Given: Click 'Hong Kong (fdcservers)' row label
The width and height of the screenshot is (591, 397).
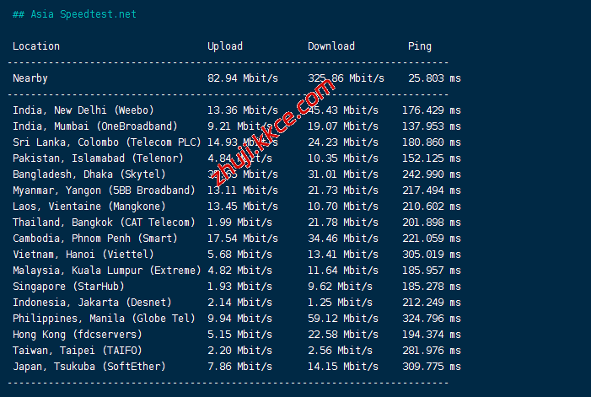Looking at the screenshot, I should tap(78, 335).
